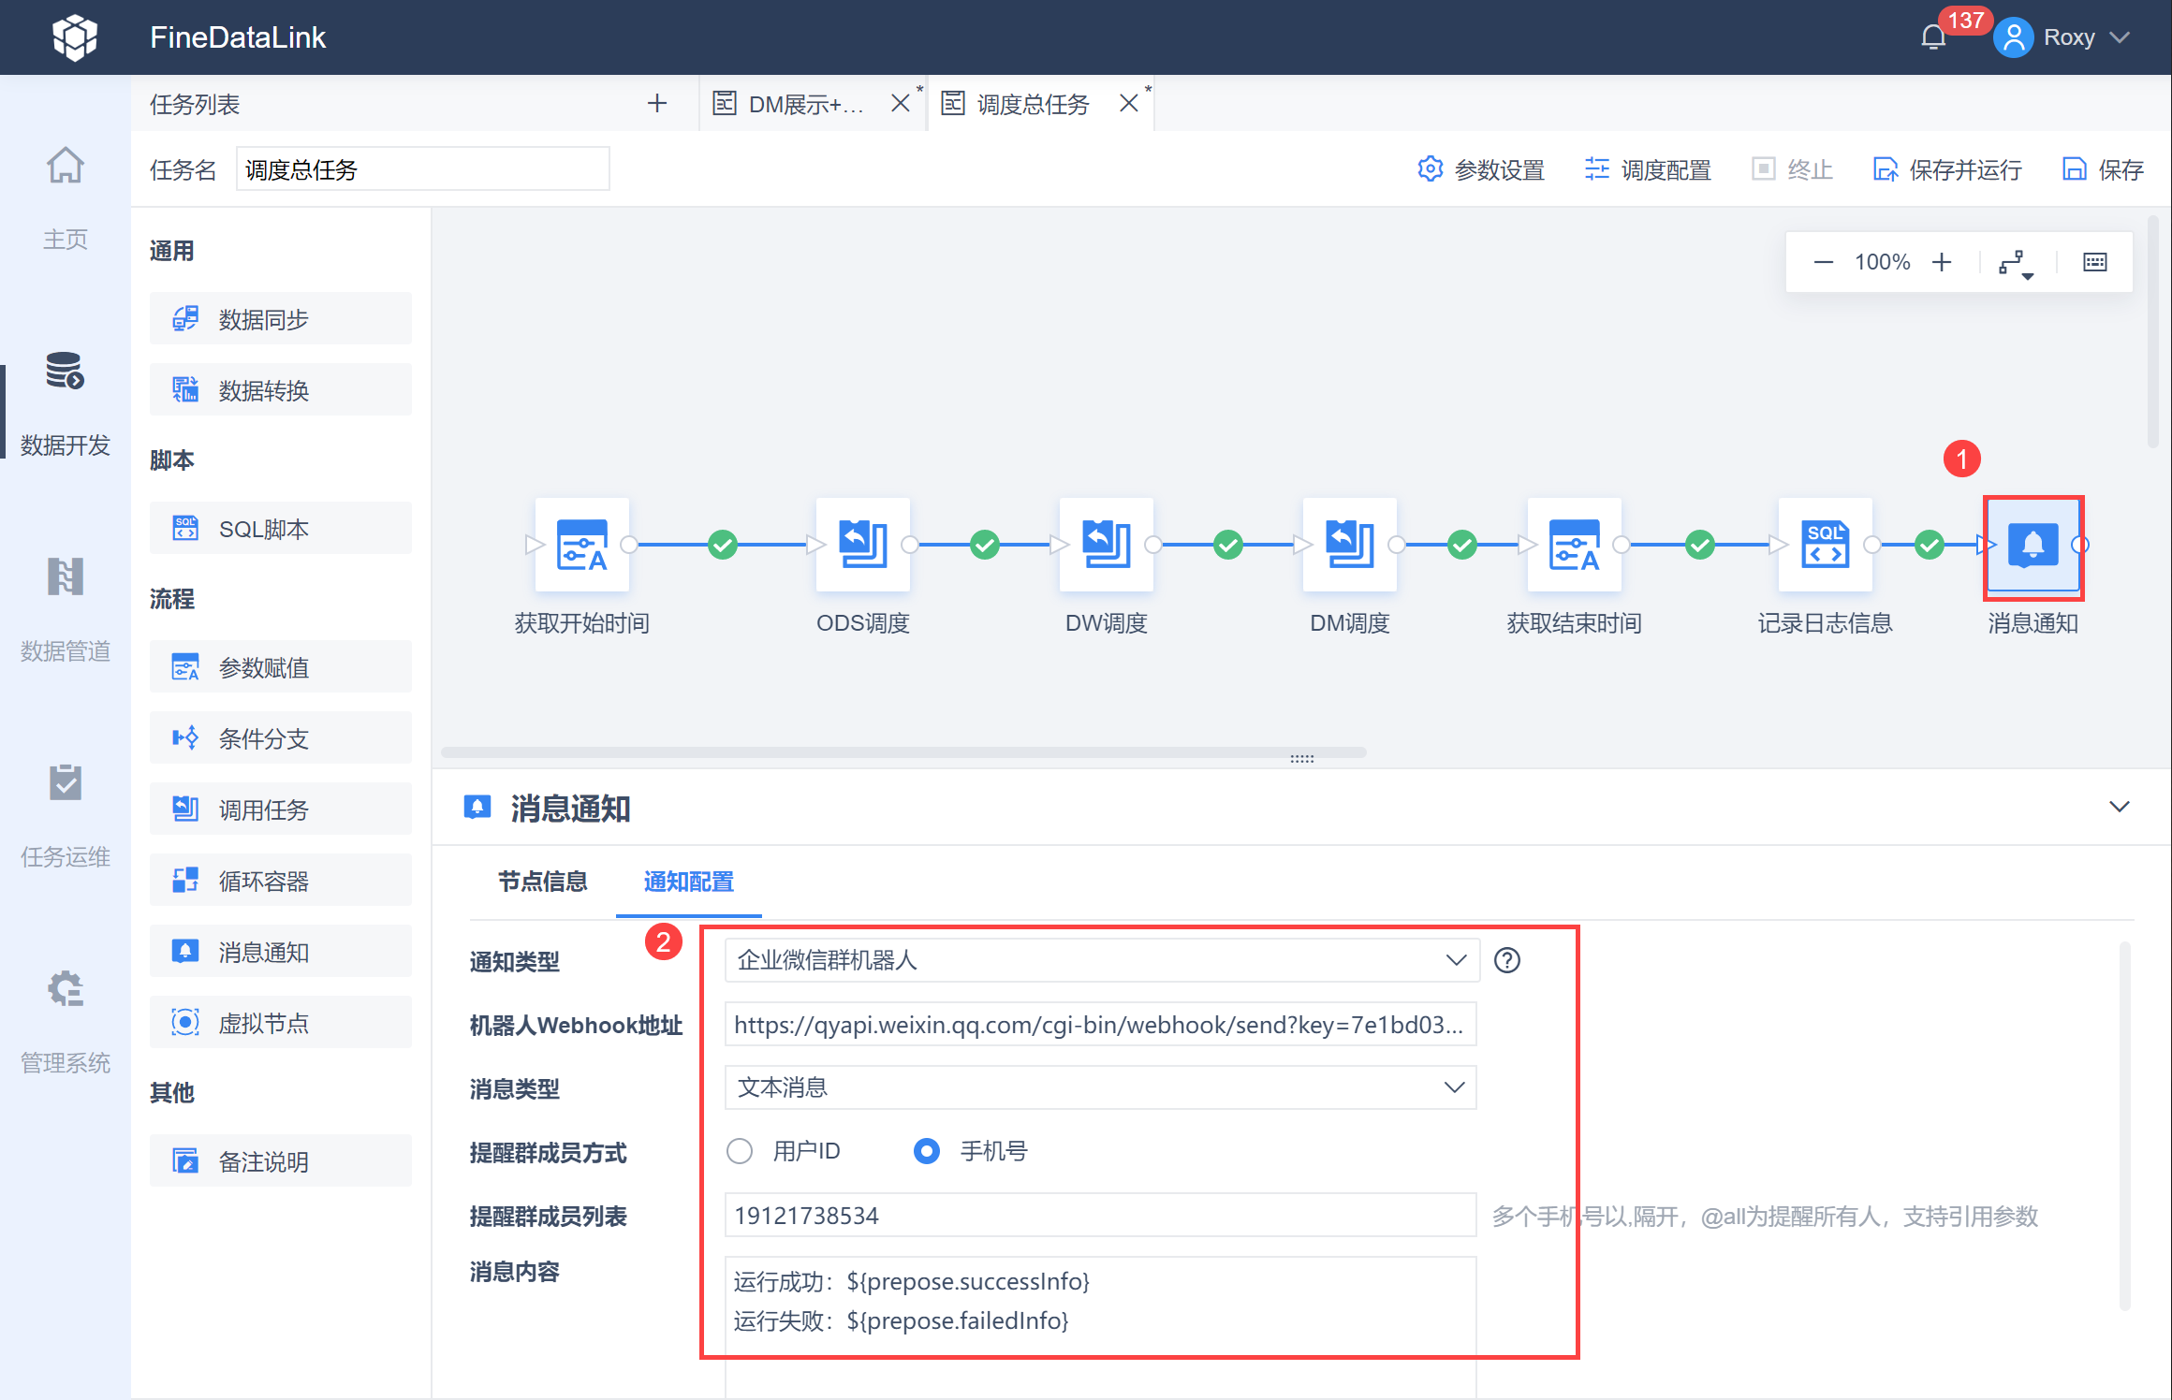Click the 获取开始时间 parameter node
Viewport: 2172px width, 1400px height.
click(x=582, y=545)
